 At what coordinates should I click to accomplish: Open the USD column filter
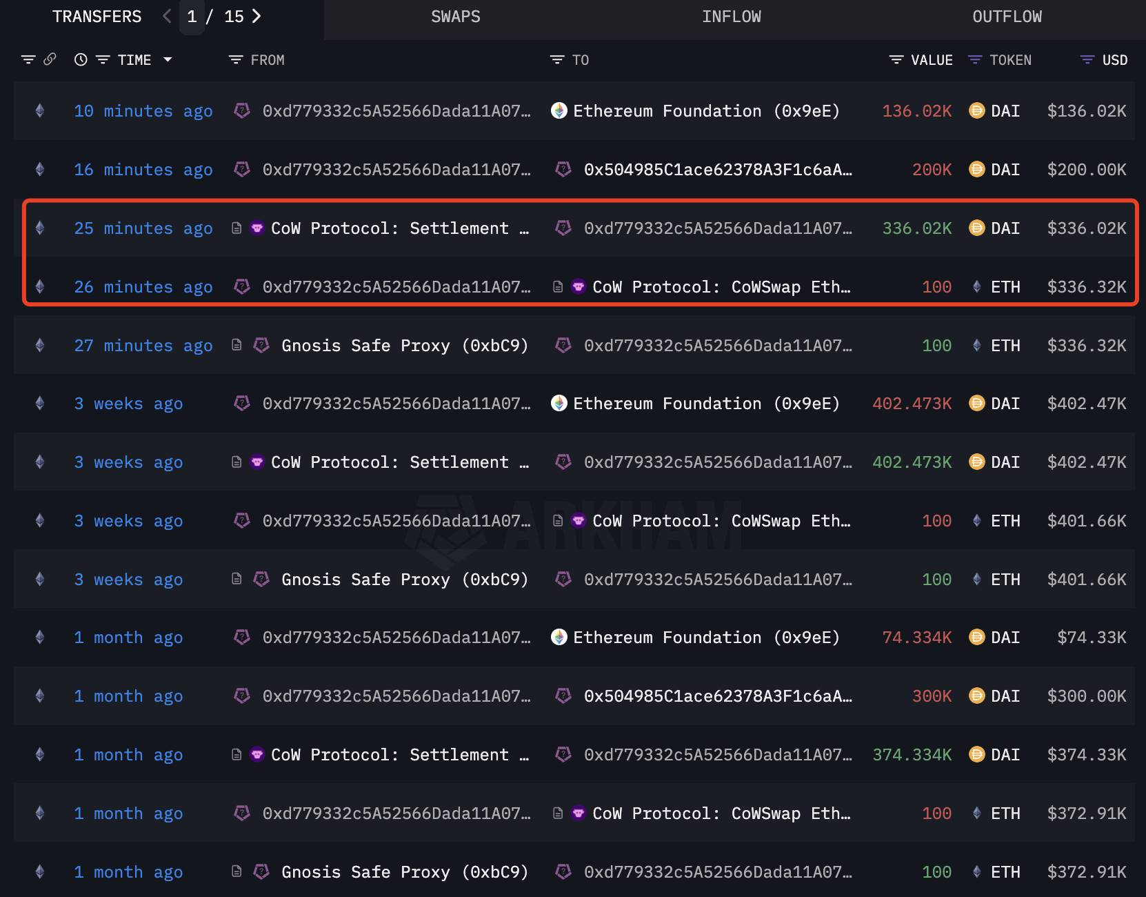tap(1087, 60)
